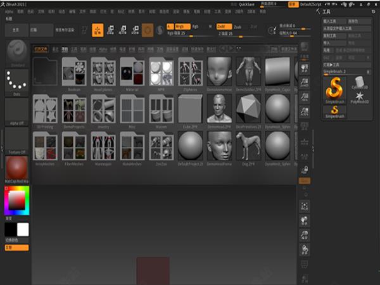Click the next arrow in LightBox

coord(231,49)
